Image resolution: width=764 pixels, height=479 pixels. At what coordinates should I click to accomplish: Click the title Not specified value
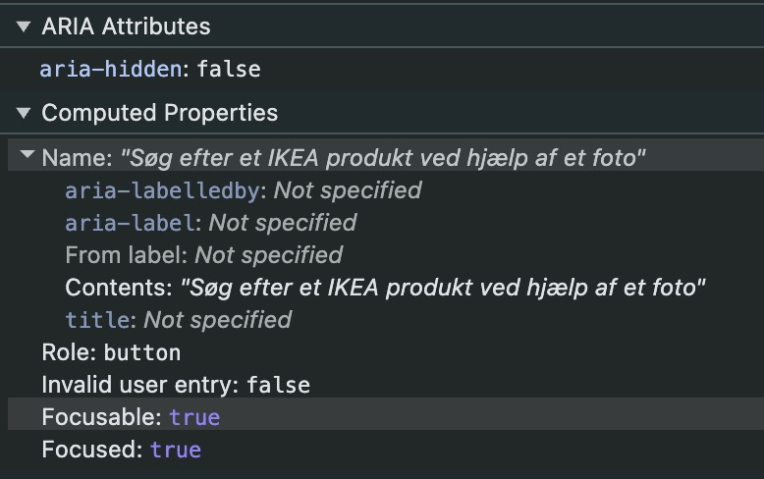click(x=217, y=320)
